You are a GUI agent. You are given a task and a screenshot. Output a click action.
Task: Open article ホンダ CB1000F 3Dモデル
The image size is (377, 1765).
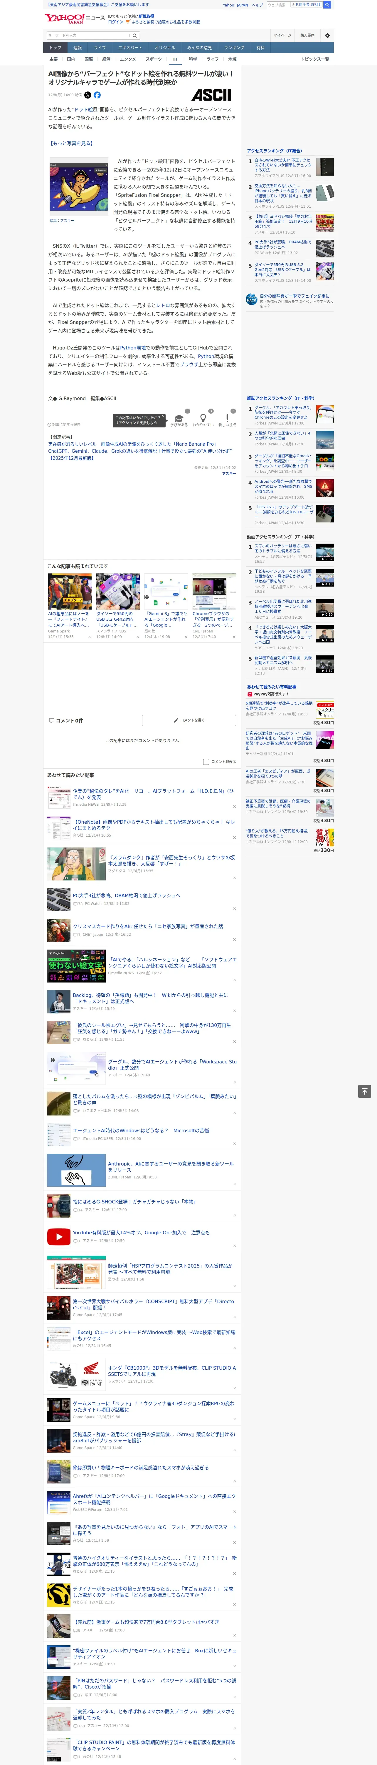pyautogui.click(x=171, y=1371)
